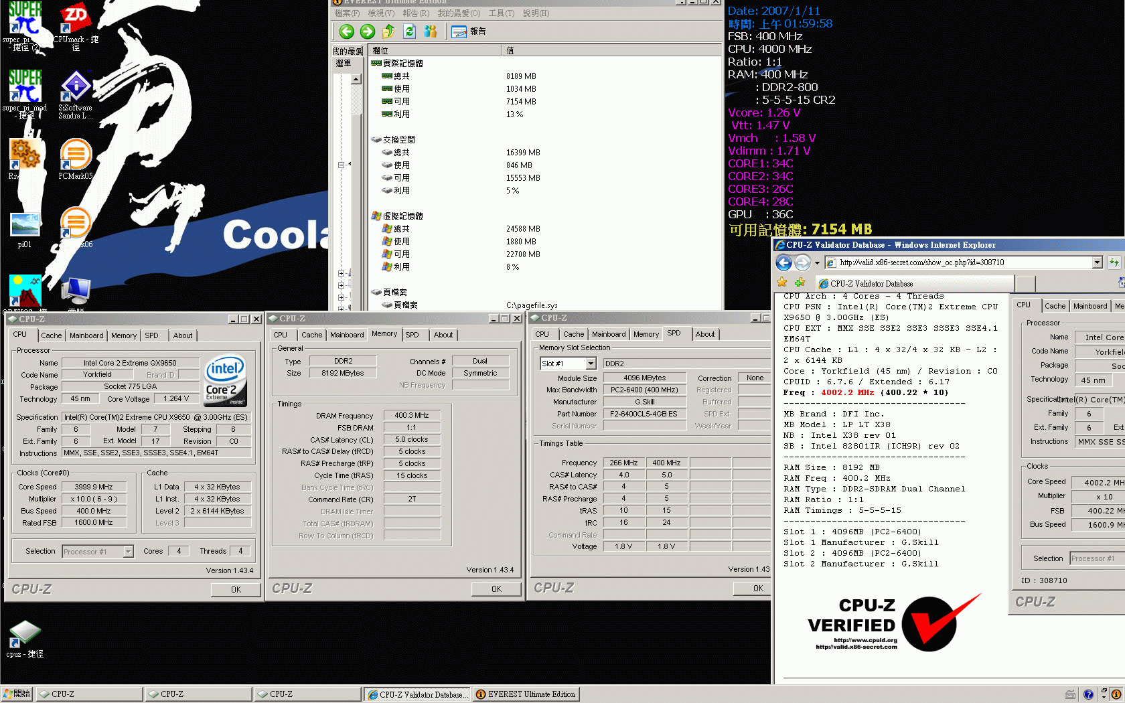Image resolution: width=1125 pixels, height=703 pixels.
Task: Click the F2-6400CL5-4GB ES part number field
Action: click(643, 414)
